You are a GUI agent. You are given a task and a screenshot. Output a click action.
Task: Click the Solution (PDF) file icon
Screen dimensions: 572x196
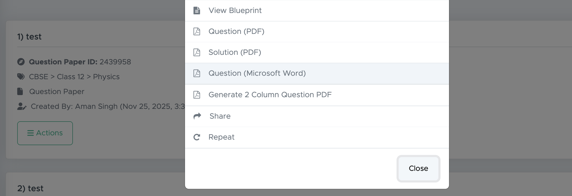coord(197,52)
